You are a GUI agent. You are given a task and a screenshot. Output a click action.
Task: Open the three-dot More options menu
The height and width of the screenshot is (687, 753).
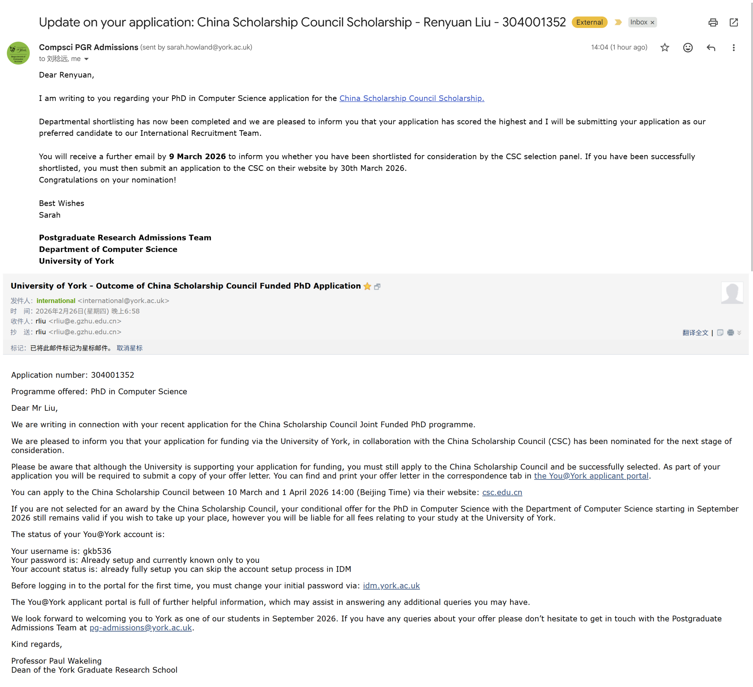pos(733,47)
